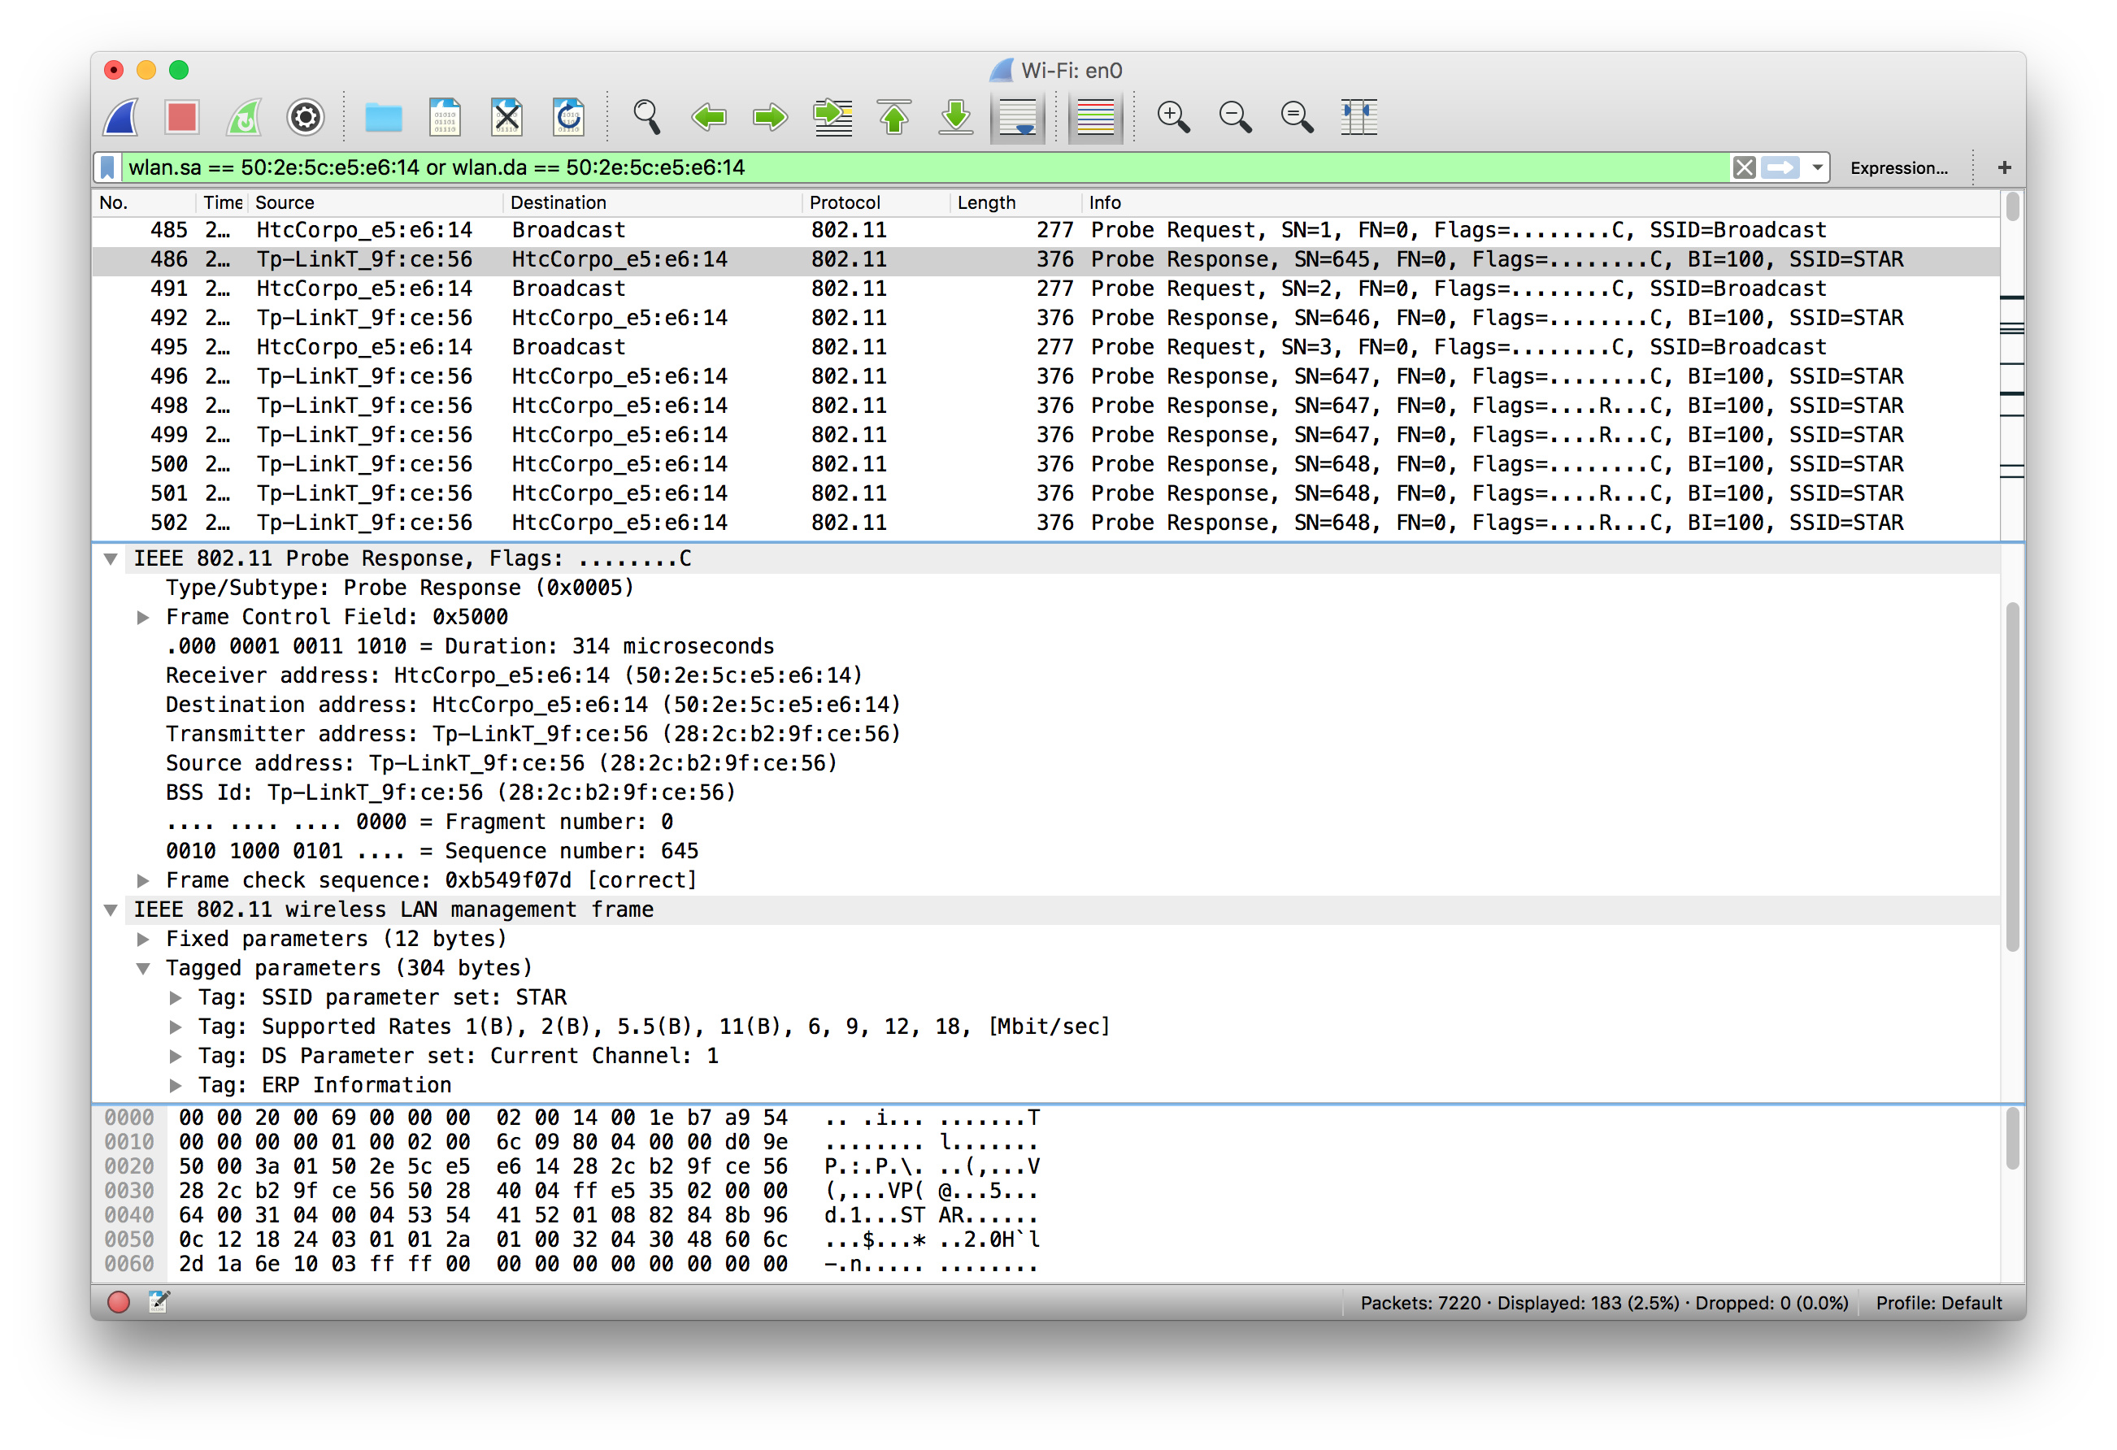The height and width of the screenshot is (1450, 2117).
Task: Click the Source column header
Action: 285,202
